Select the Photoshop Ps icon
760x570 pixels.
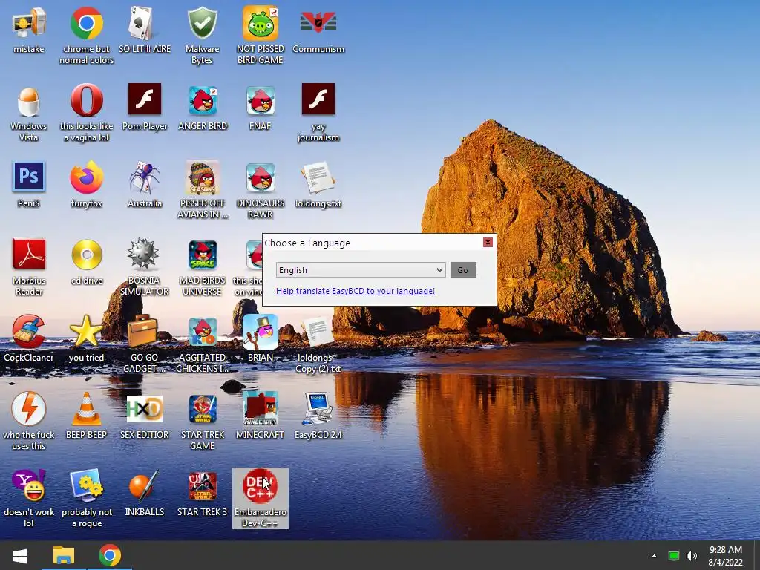(29, 177)
